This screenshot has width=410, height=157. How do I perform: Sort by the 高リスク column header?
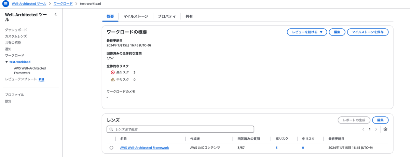(x=282, y=139)
